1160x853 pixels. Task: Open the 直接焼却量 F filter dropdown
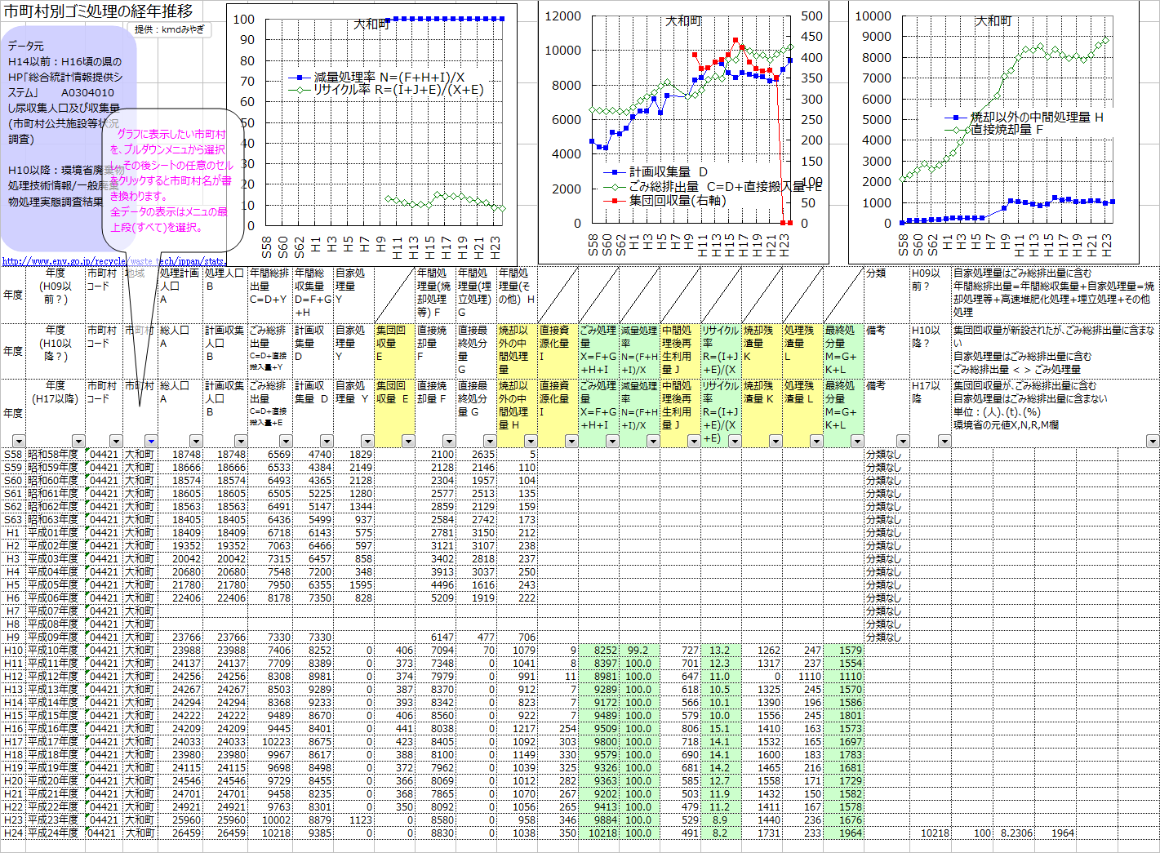coord(449,442)
